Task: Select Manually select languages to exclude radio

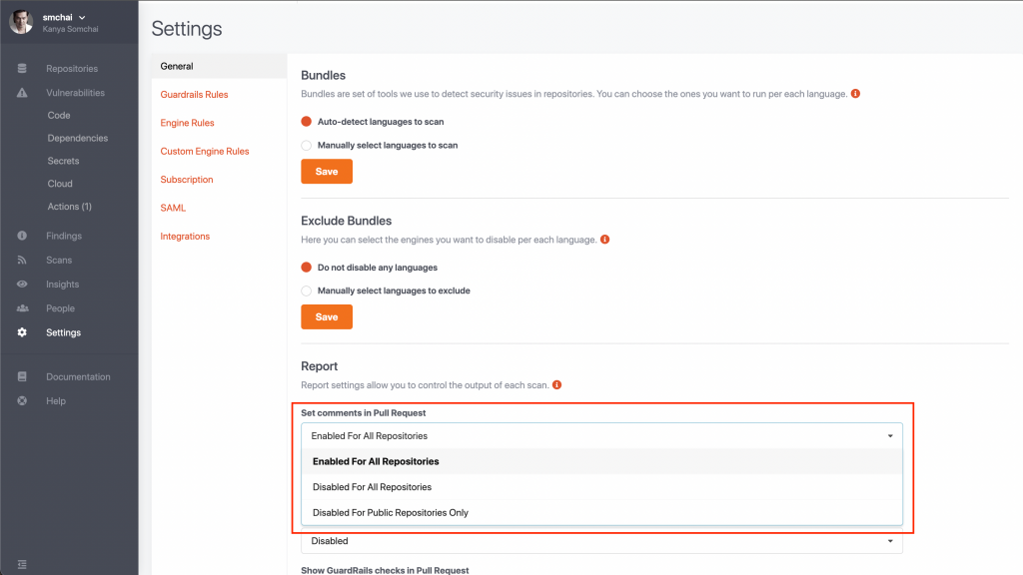Action: (x=306, y=290)
